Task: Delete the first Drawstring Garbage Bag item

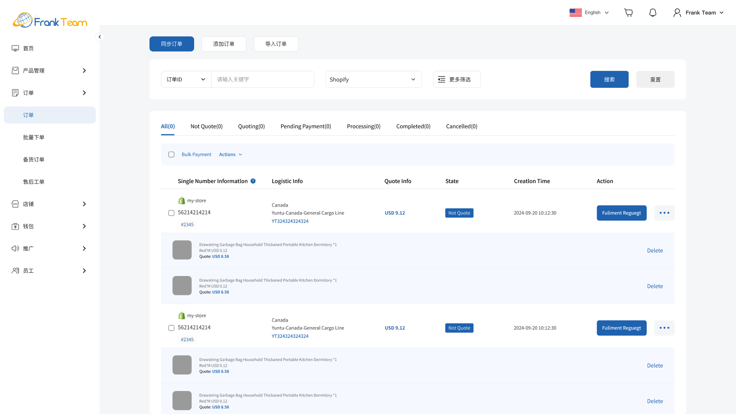Action: (655, 250)
